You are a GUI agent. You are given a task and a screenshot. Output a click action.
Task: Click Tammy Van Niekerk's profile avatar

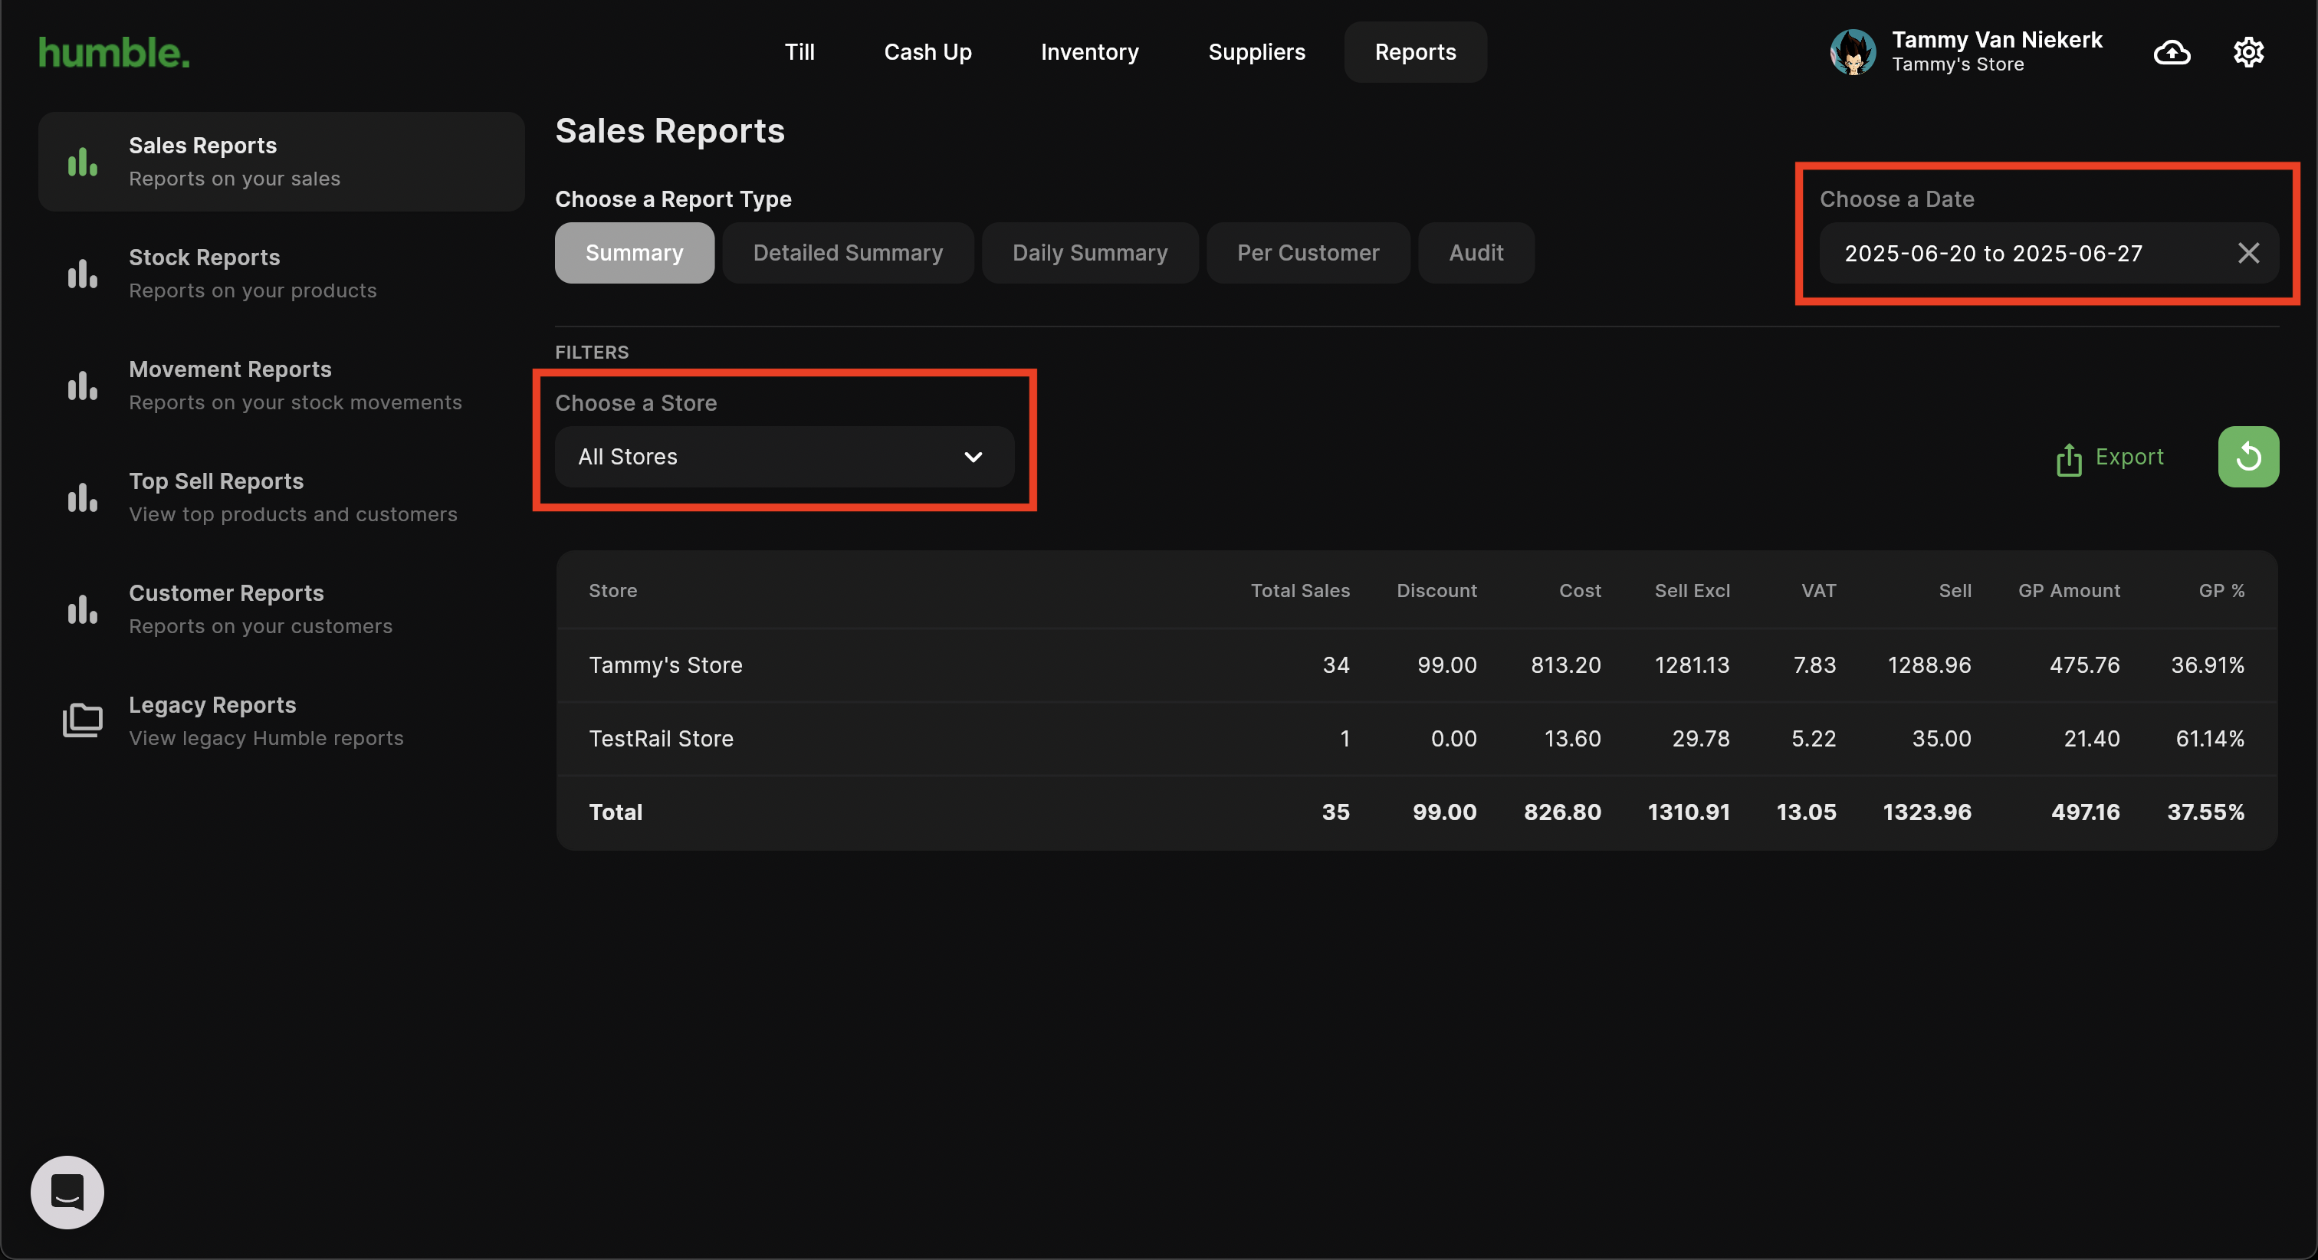[1852, 52]
